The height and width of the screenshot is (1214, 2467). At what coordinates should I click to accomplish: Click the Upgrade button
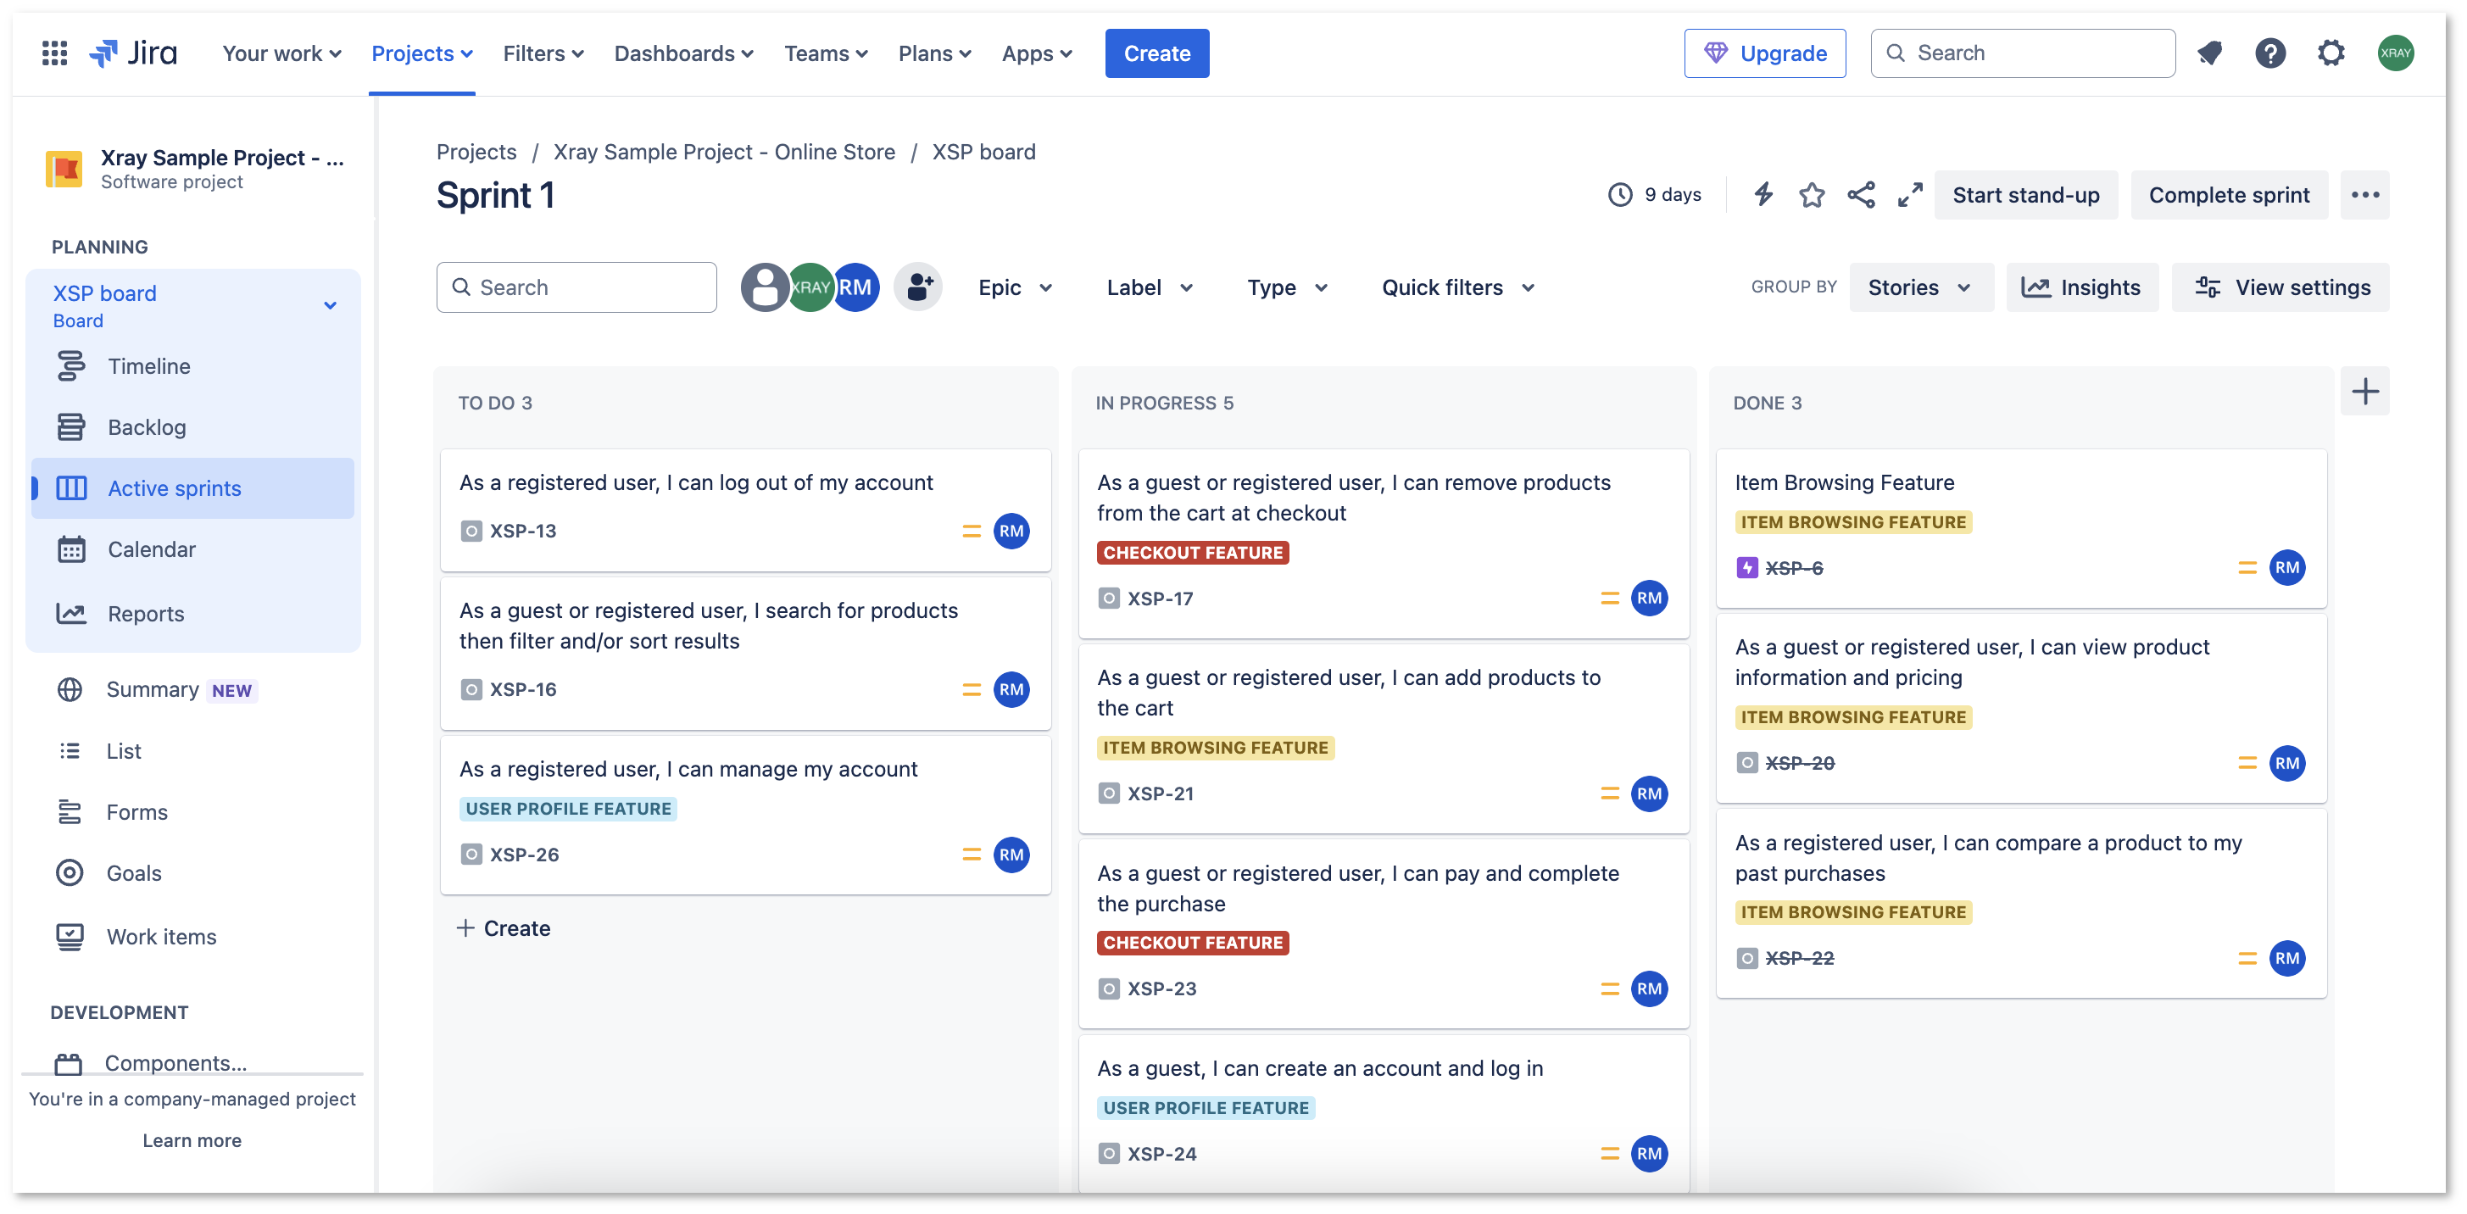(1764, 53)
